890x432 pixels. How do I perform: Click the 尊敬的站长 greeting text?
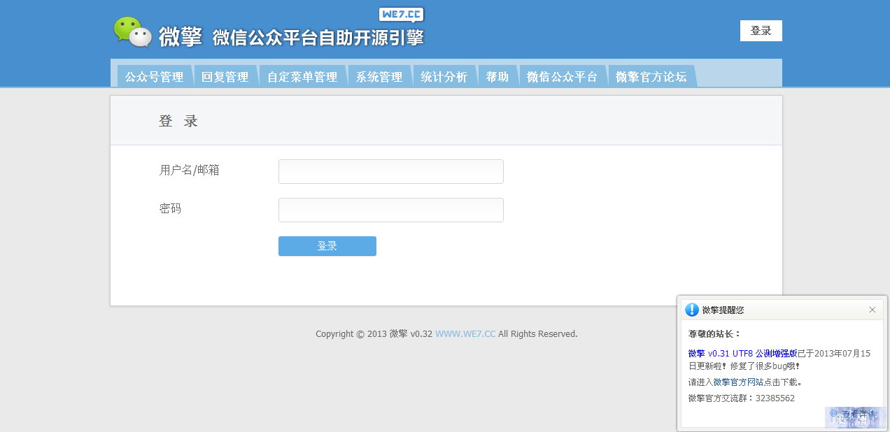tap(714, 334)
